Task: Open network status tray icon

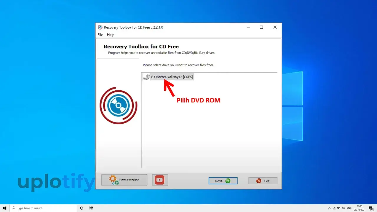Action: tap(334, 208)
